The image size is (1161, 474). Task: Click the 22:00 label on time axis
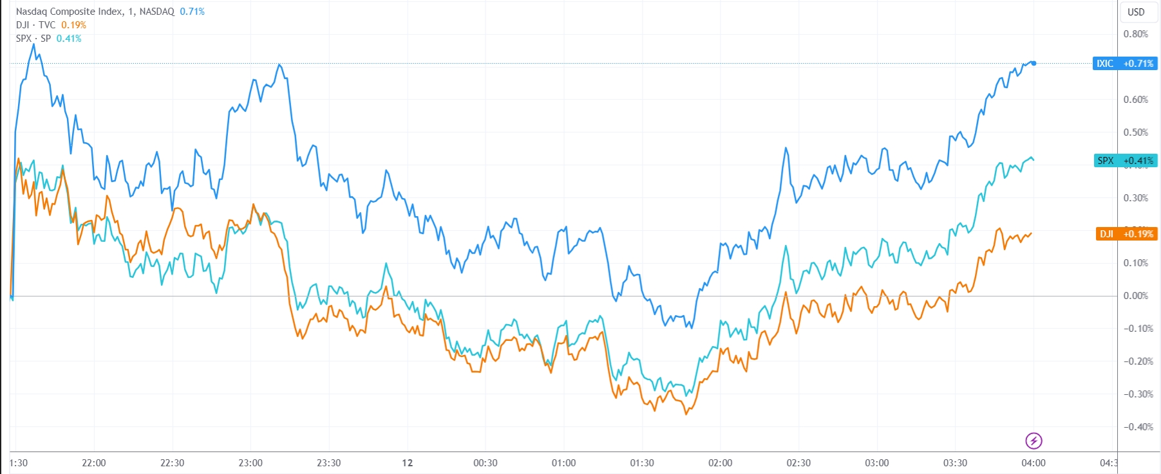click(x=94, y=463)
